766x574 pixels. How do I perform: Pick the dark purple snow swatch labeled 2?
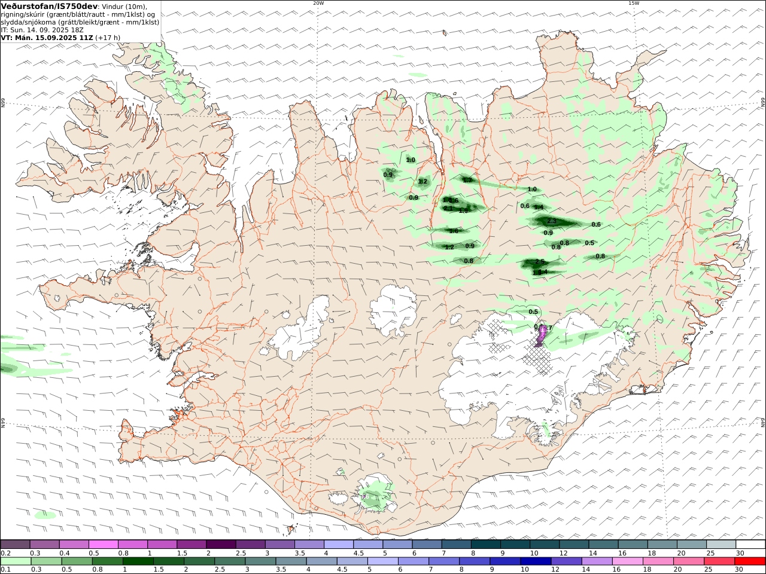coord(221,545)
